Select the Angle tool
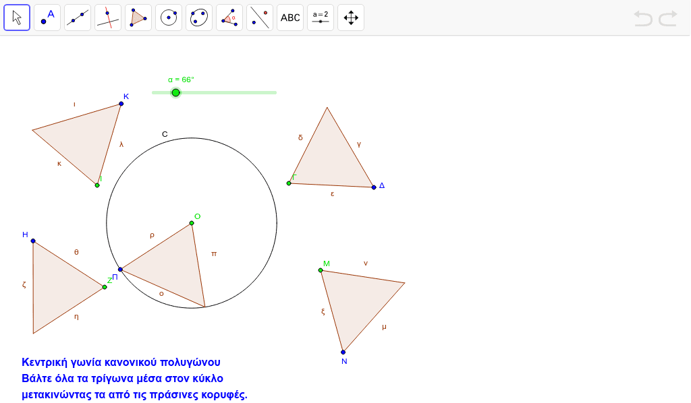Image resolution: width=691 pixels, height=403 pixels. (x=229, y=18)
